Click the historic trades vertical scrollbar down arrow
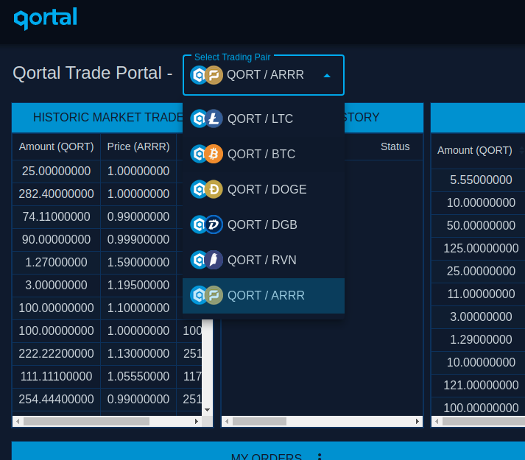The width and height of the screenshot is (525, 460). tap(207, 410)
